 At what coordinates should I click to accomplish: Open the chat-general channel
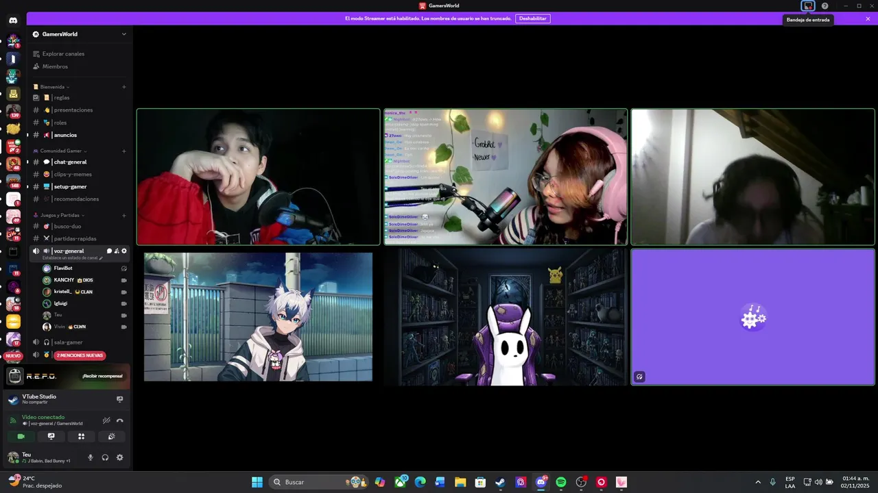[80, 162]
